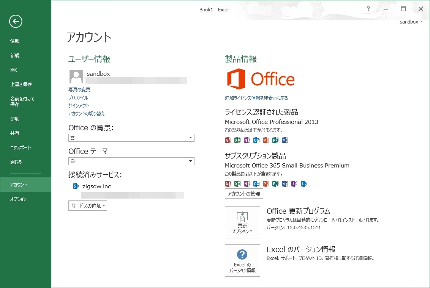Screen dimensions: 430x288
Task: Open the 更新オプション dropdown button
Action: pos(242,222)
